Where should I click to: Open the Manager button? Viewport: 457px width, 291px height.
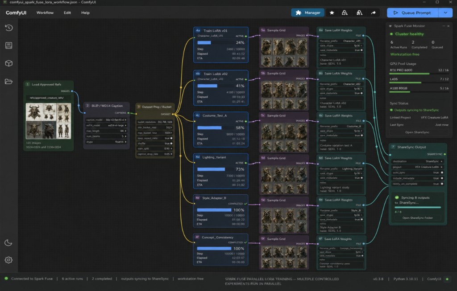tap(307, 13)
